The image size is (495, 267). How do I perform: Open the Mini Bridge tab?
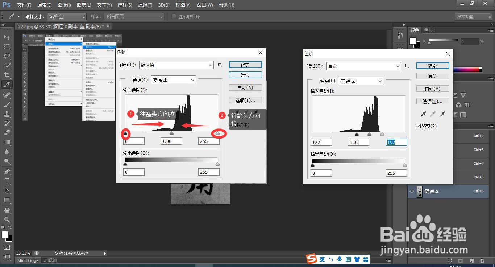pyautogui.click(x=28, y=260)
